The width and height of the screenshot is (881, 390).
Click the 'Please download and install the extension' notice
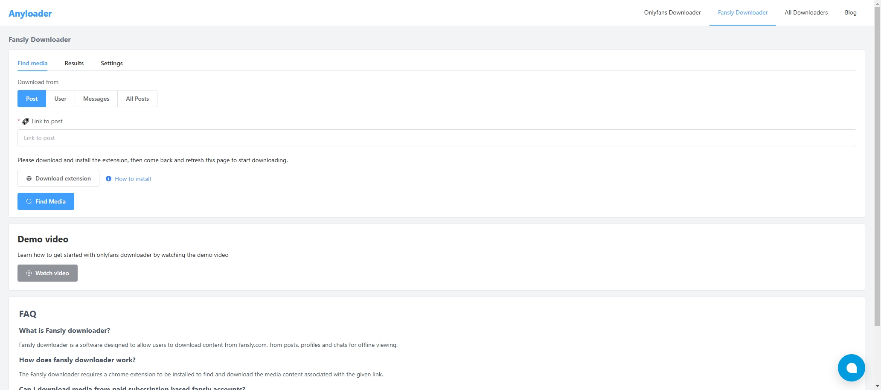click(153, 160)
